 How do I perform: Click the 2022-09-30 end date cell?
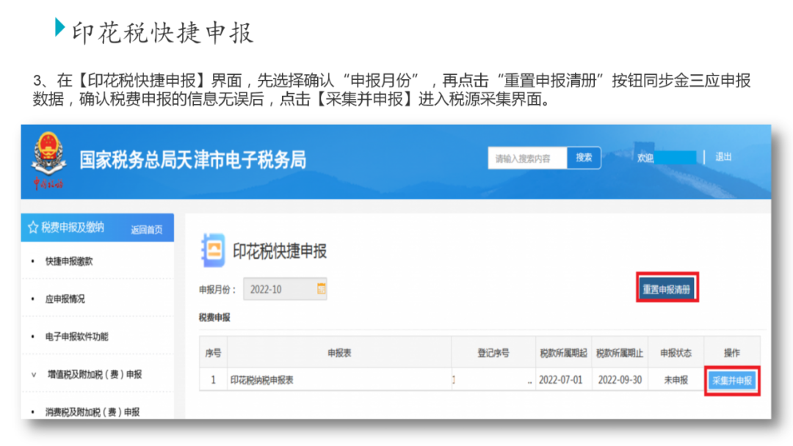(620, 380)
